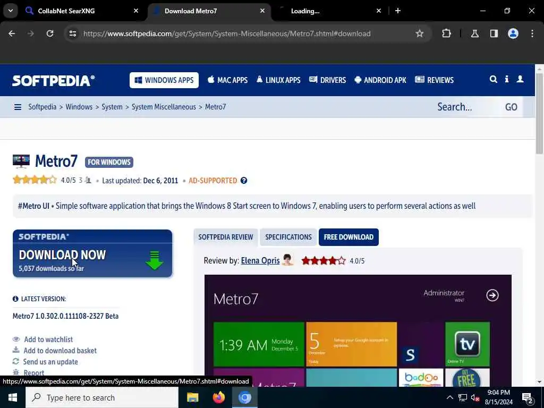Toggle the browser side panel
This screenshot has height=408, width=544.
point(494,33)
